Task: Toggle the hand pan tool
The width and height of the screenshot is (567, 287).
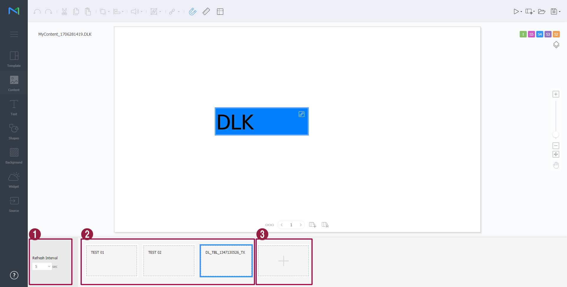Action: click(556, 165)
